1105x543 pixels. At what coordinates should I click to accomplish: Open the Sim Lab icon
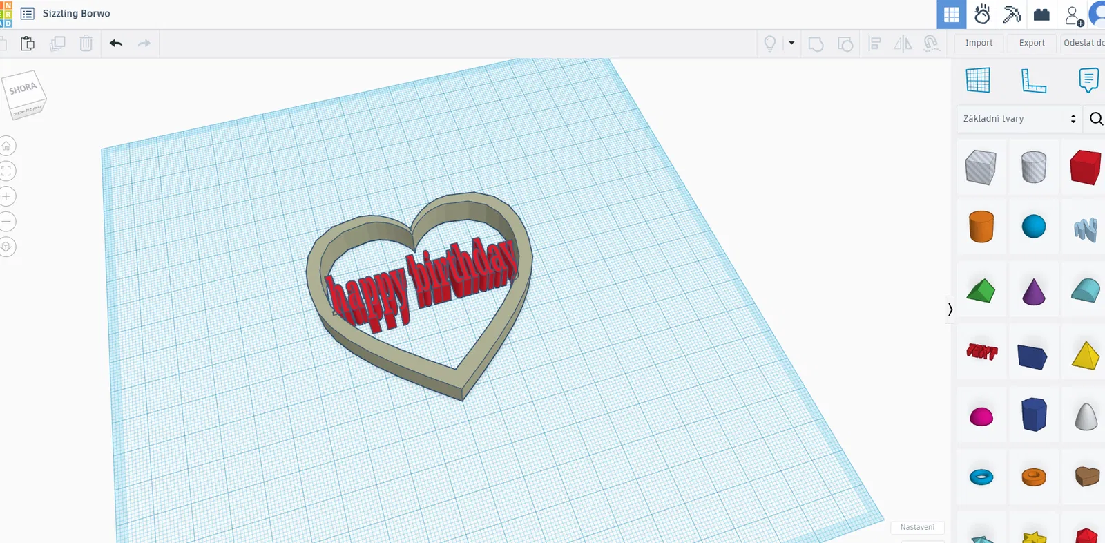click(982, 15)
